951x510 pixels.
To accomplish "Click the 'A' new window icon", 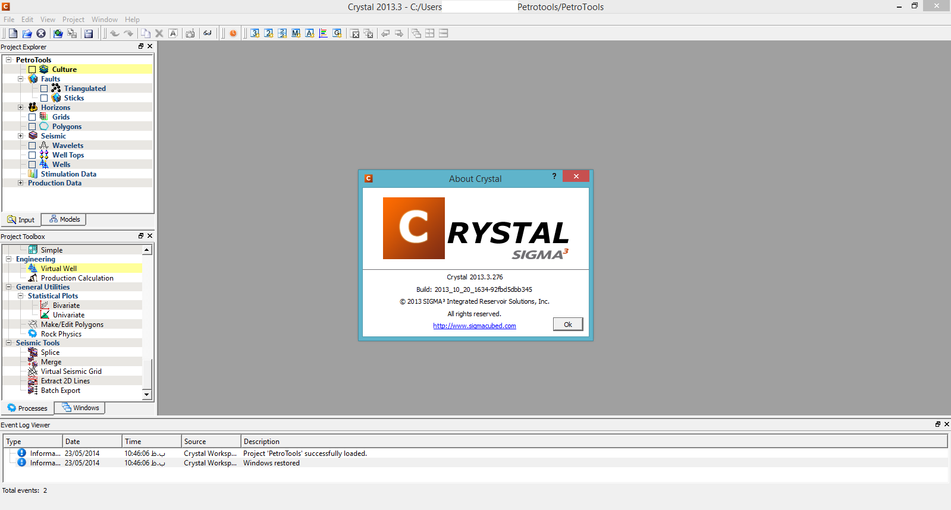I will pyautogui.click(x=309, y=33).
